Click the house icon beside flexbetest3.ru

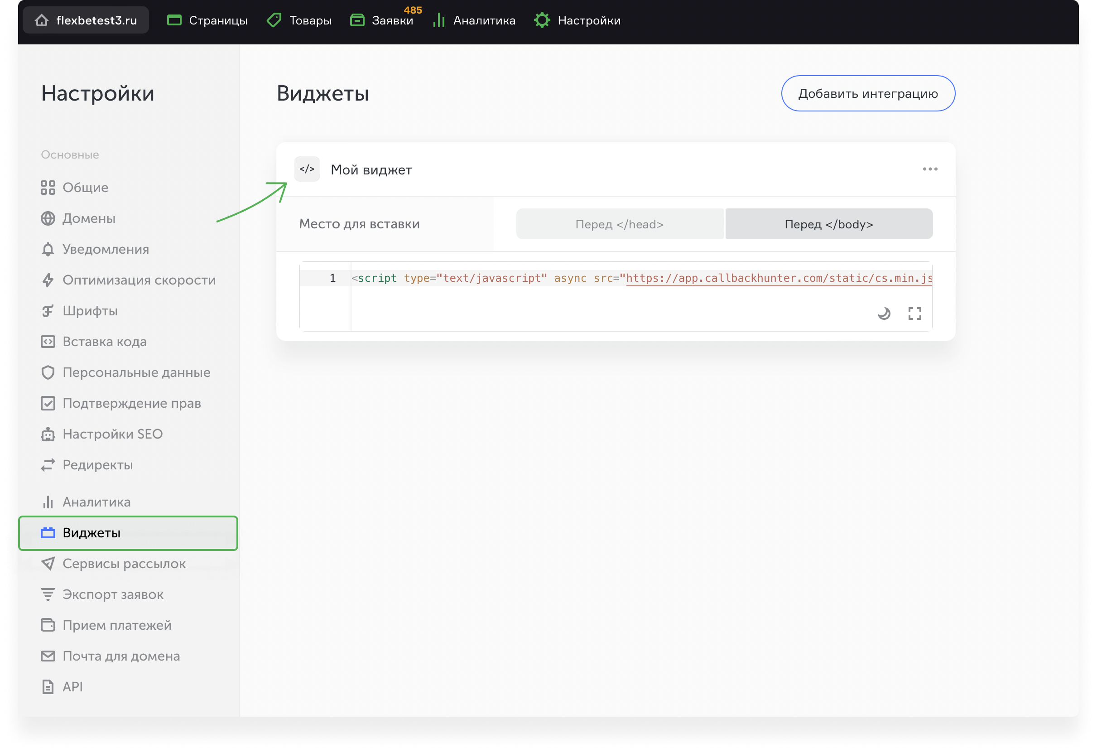click(x=42, y=20)
